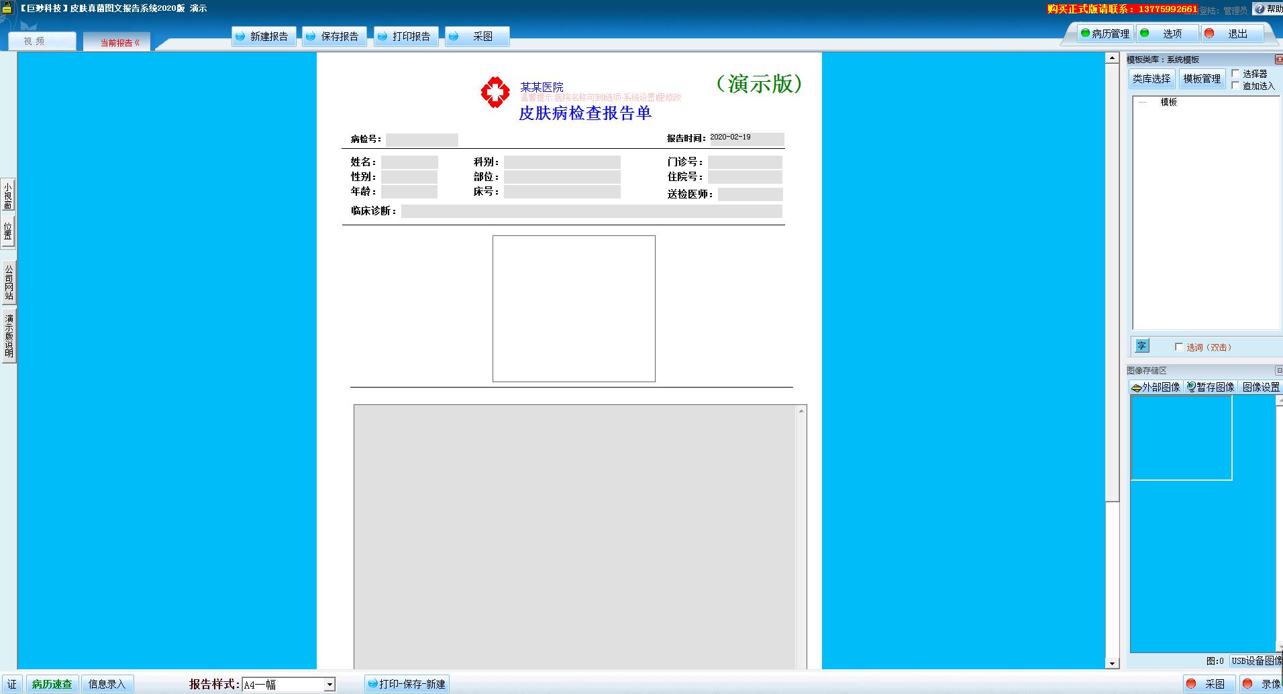Click the 年龄 age field
Image resolution: width=1283 pixels, height=694 pixels.
click(x=409, y=192)
